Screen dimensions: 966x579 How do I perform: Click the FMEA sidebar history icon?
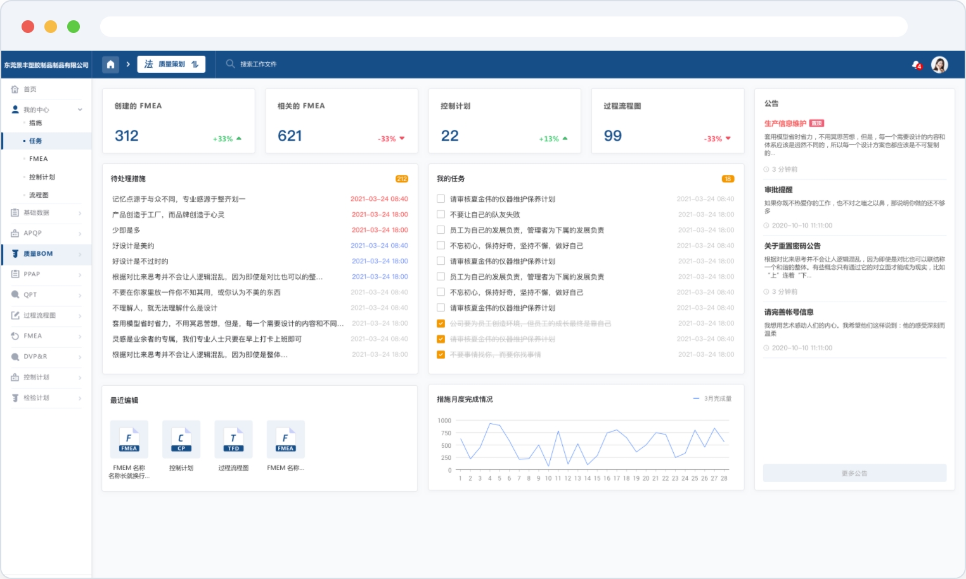[15, 336]
